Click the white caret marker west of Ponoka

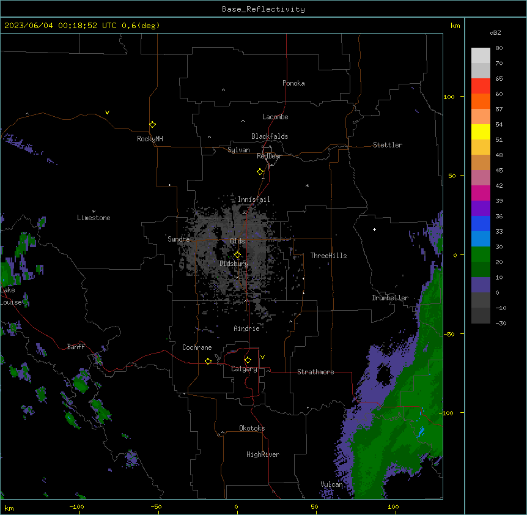(x=223, y=90)
